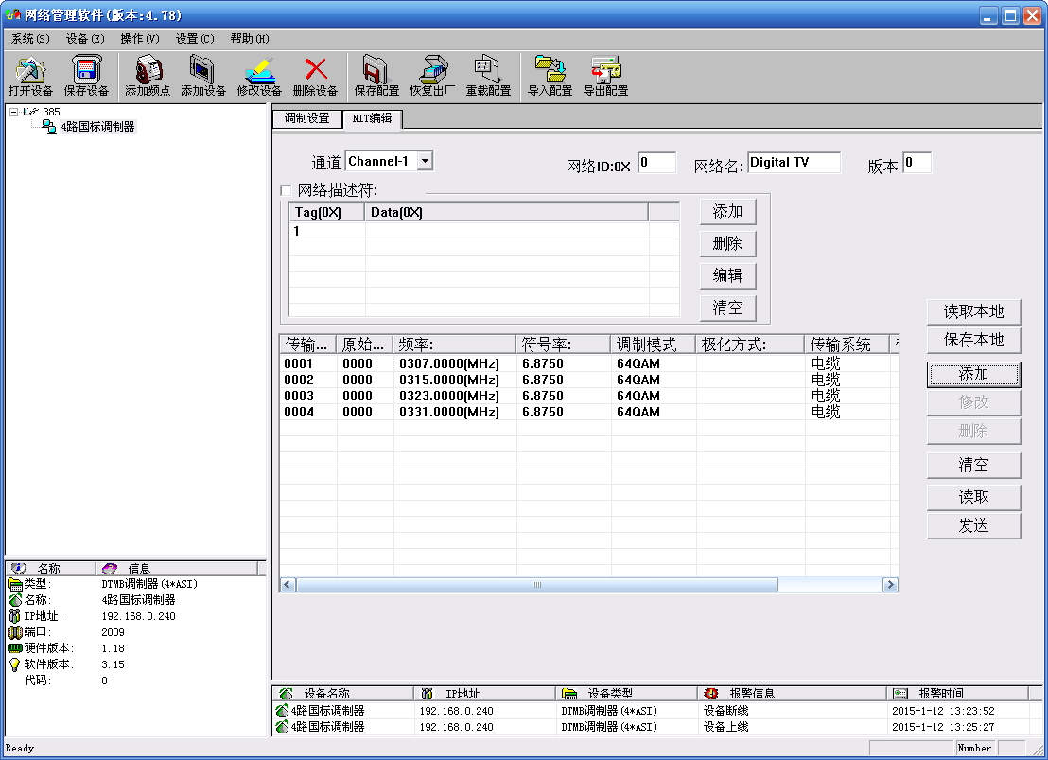
Task: Click the Tag(0X) column header
Action: pos(327,212)
